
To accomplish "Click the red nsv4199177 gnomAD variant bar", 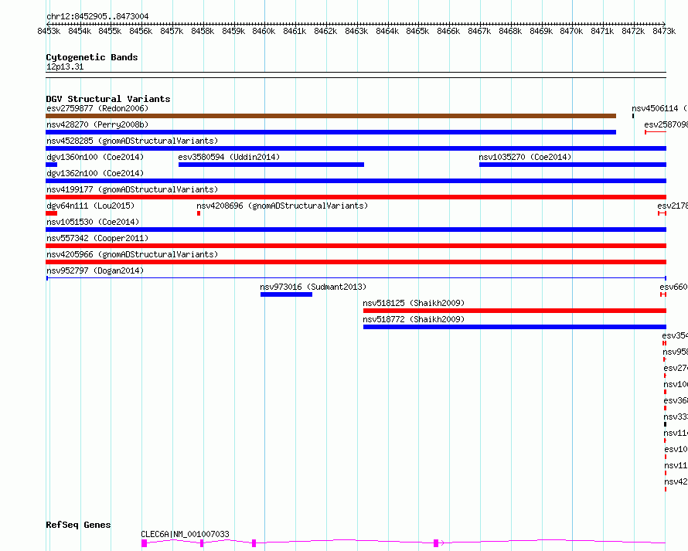I will [x=356, y=197].
